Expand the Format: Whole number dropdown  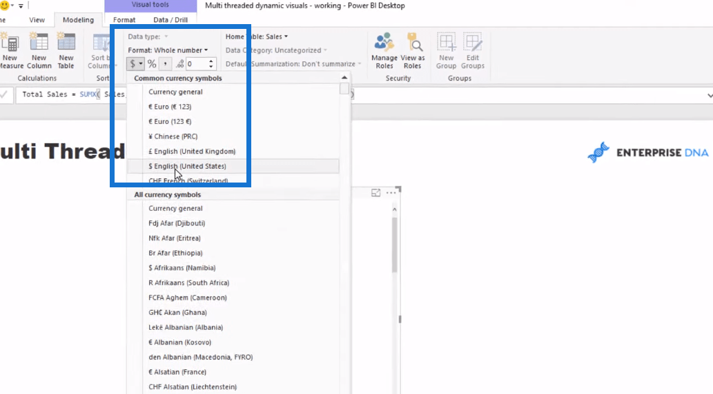(168, 50)
